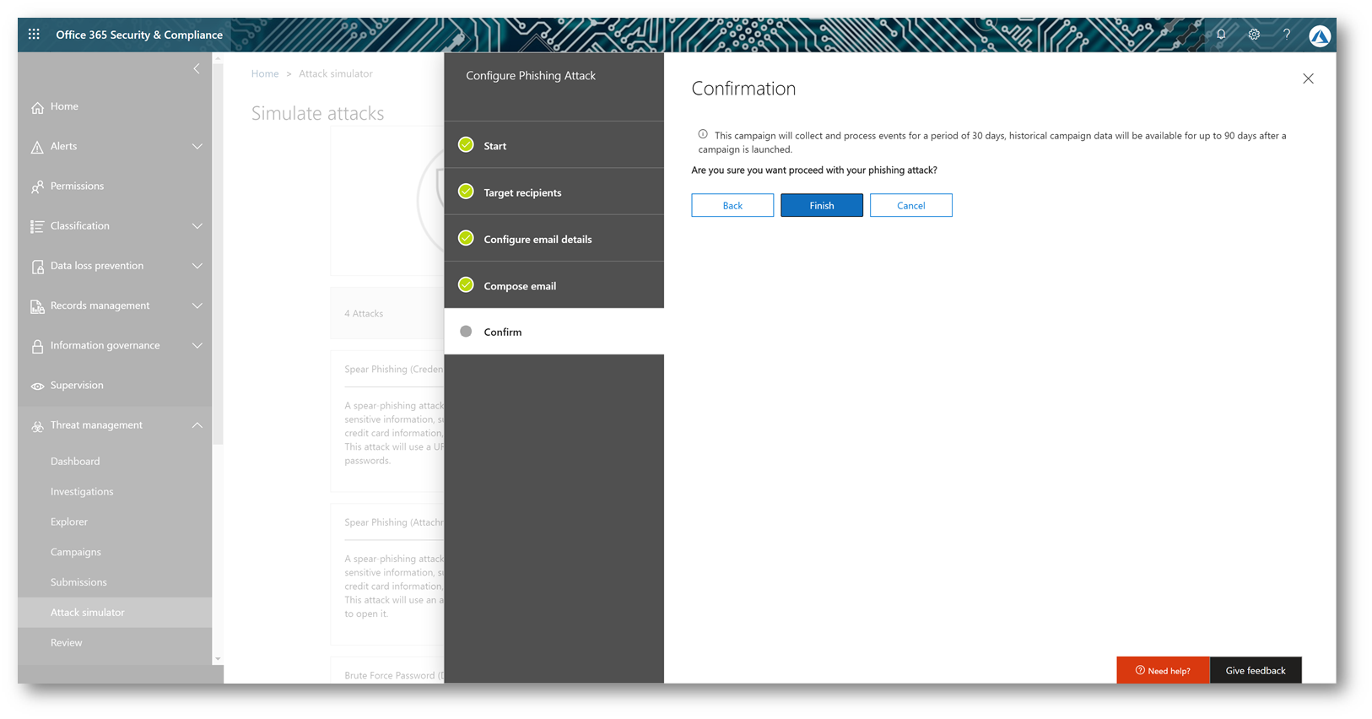
Task: Open Submissions in the sidebar
Action: click(x=78, y=582)
